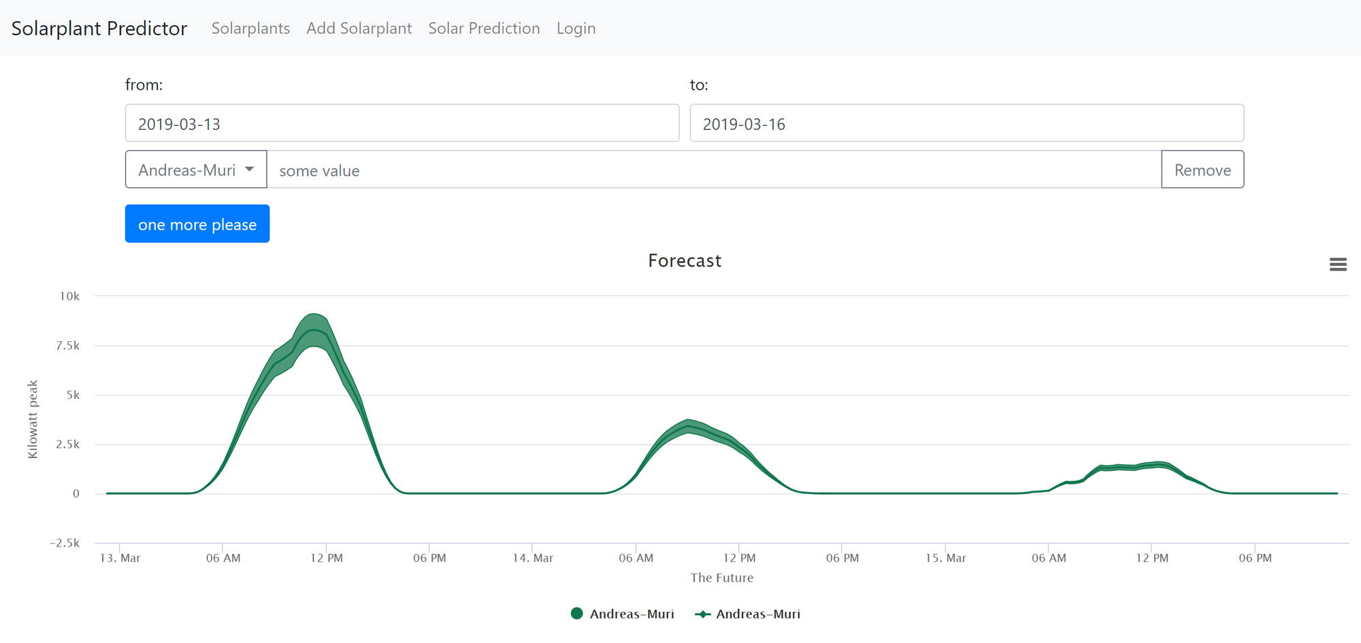Toggle Andreas-Muri line series with diamond marker
1361x643 pixels.
pyautogui.click(x=748, y=614)
